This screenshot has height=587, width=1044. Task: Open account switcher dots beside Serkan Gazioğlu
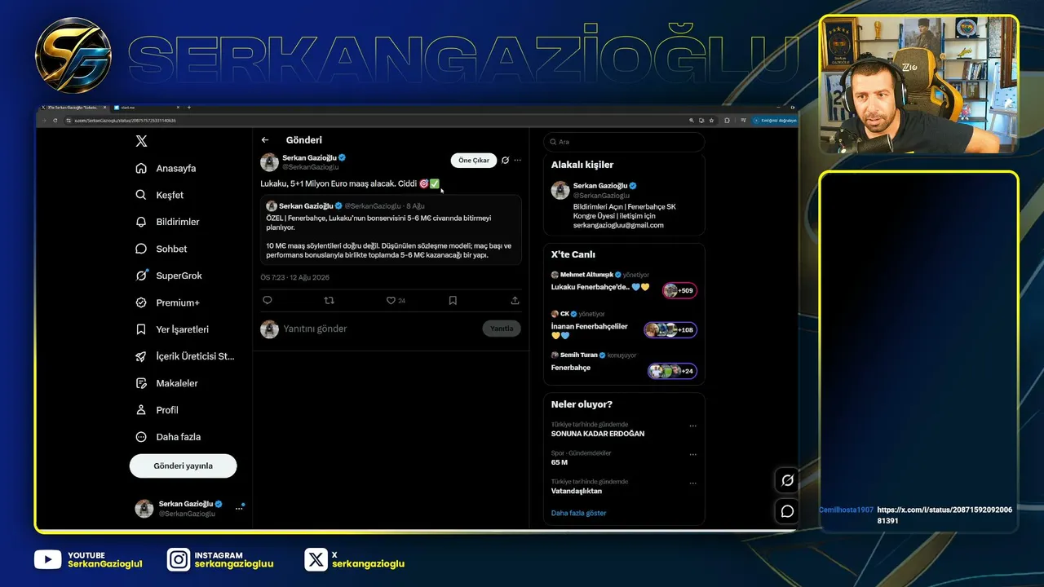pyautogui.click(x=239, y=508)
